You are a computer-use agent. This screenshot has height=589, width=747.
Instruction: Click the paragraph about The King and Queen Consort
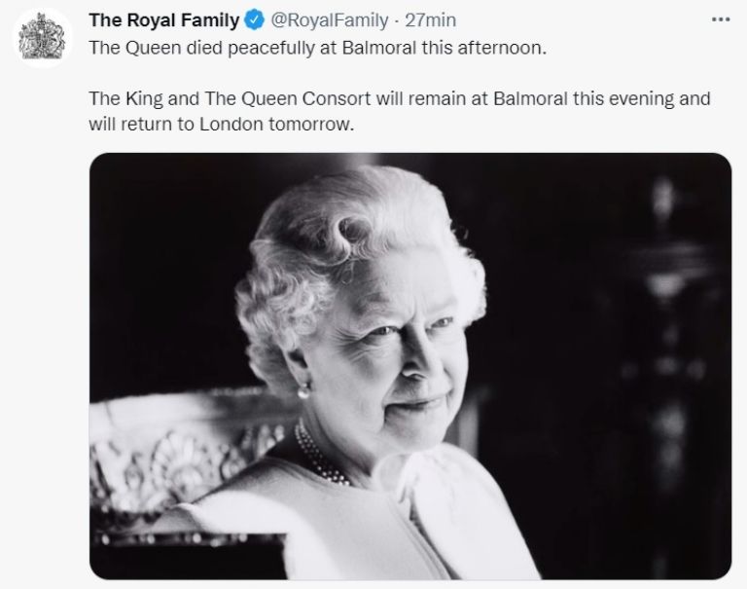[399, 113]
